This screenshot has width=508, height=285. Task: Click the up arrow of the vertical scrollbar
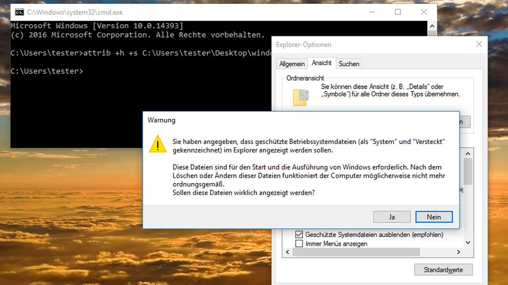[467, 153]
